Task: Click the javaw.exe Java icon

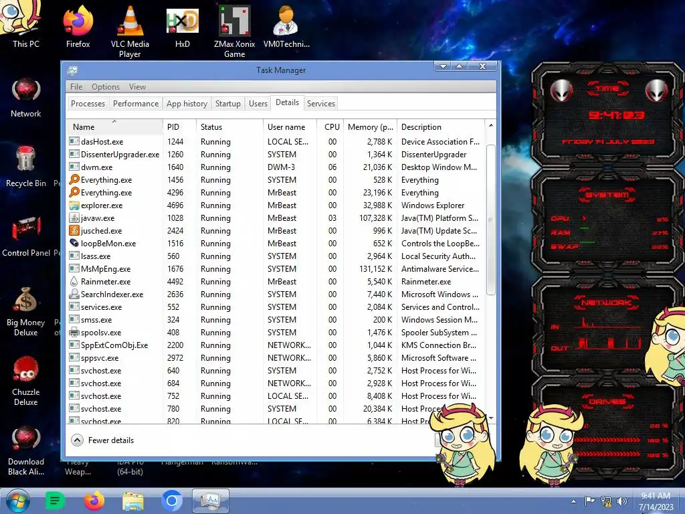Action: 74,218
